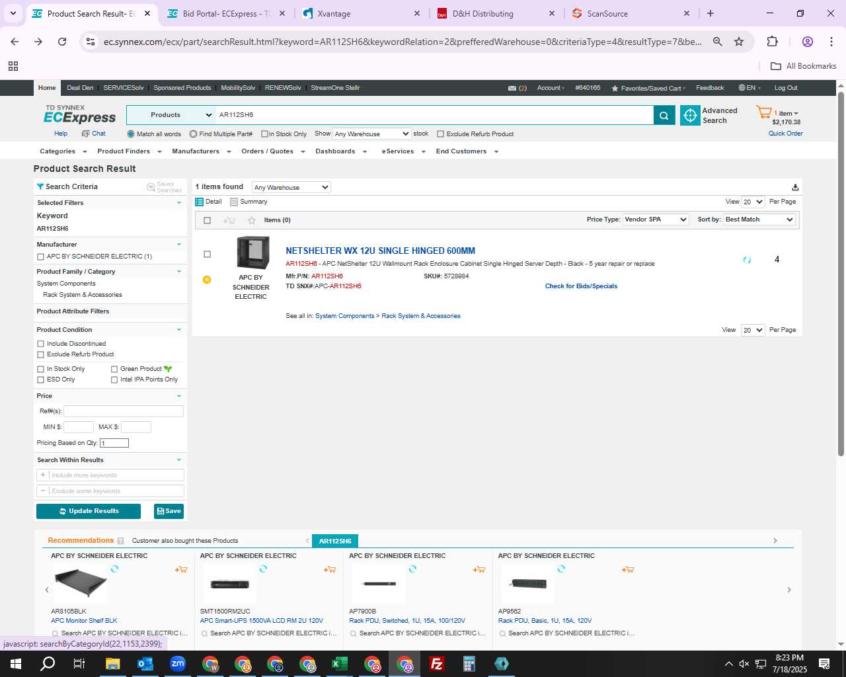846x677 pixels.
Task: Click the MIN $ price field
Action: 79,427
